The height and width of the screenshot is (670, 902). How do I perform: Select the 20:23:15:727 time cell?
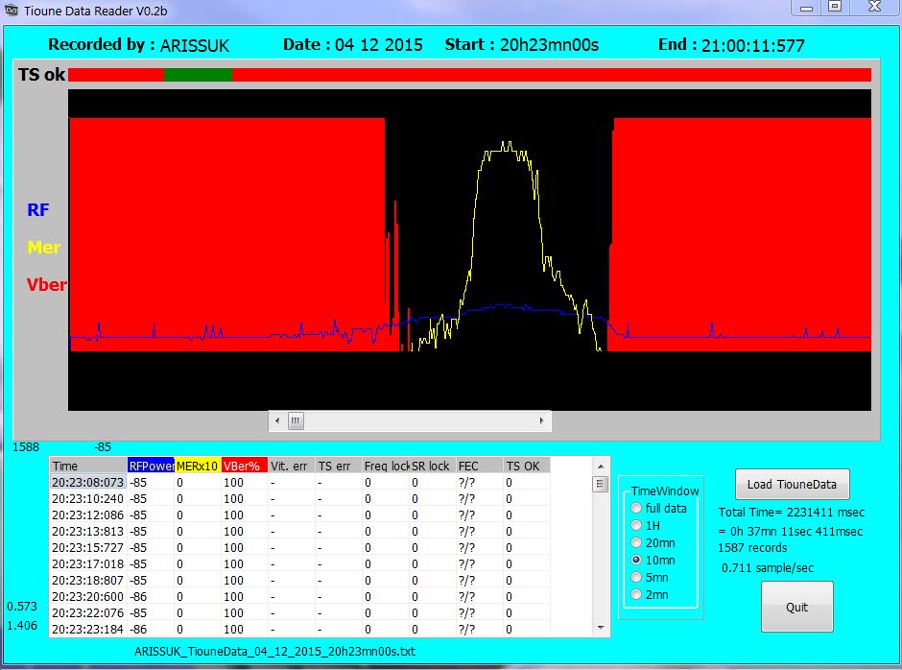(x=88, y=547)
